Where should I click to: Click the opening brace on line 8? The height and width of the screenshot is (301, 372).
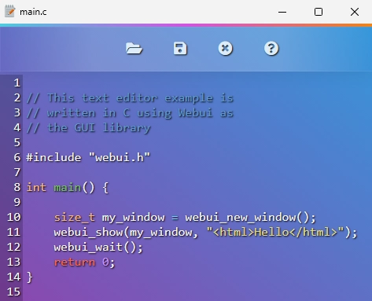pyautogui.click(x=105, y=188)
